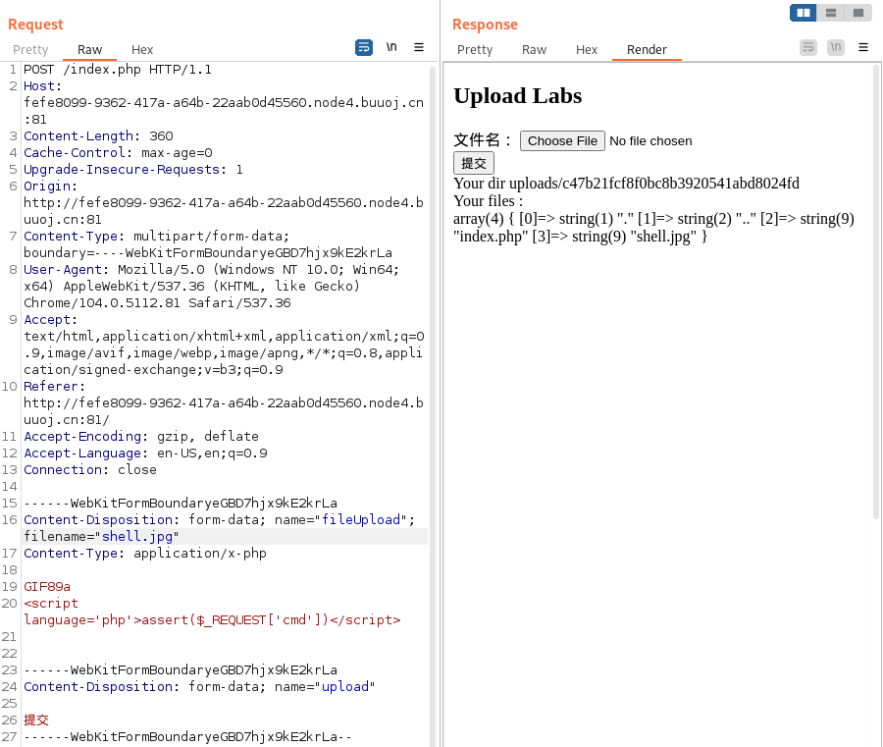The image size is (883, 747).
Task: Click the Choose File button
Action: click(562, 140)
